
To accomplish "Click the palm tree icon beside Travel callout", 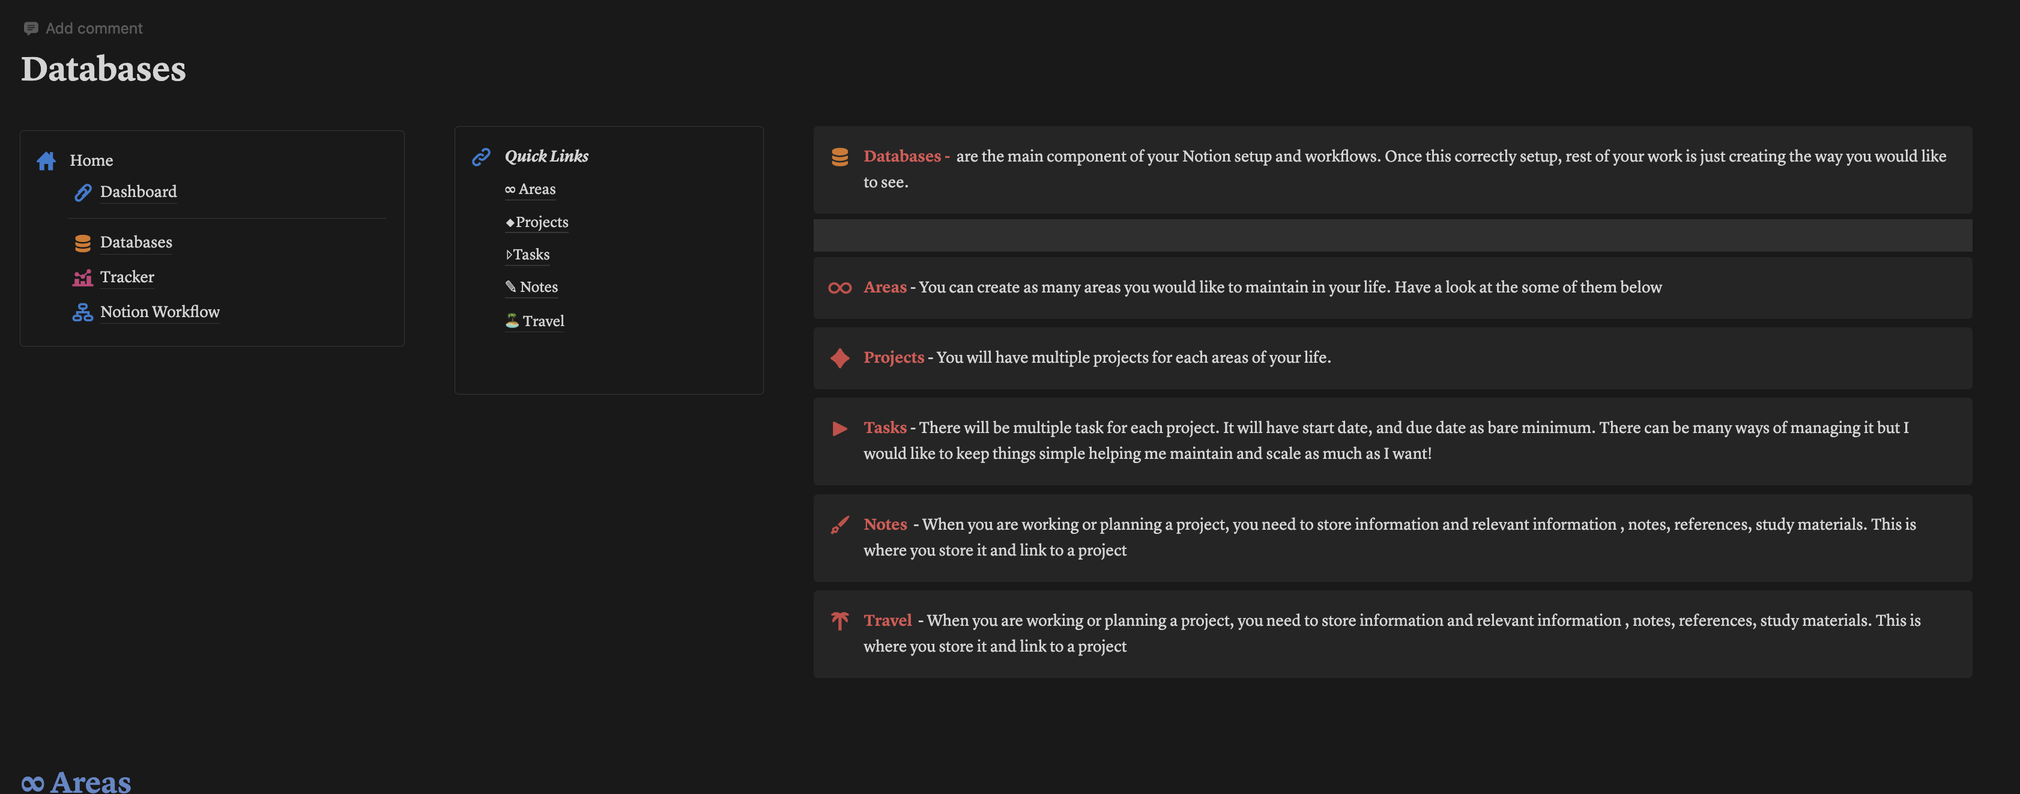I will (840, 620).
